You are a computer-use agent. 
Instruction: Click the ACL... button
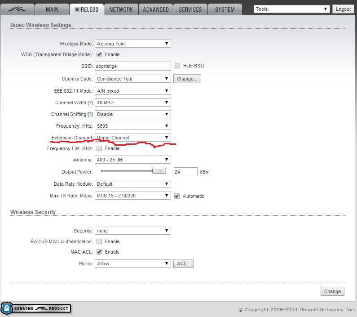[184, 263]
